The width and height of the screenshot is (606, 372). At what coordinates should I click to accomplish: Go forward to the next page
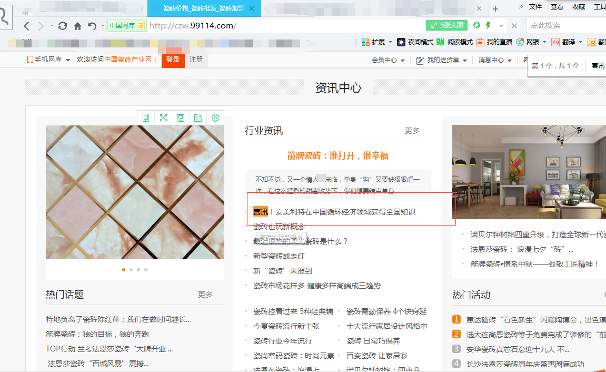pyautogui.click(x=41, y=26)
